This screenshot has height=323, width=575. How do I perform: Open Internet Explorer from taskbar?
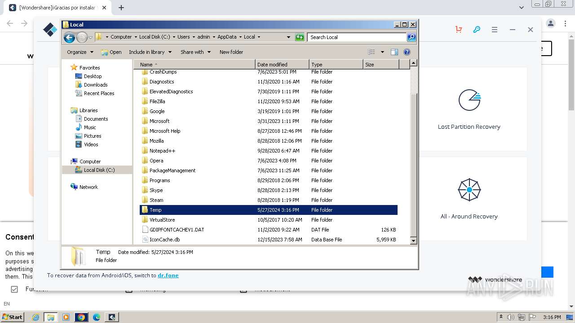pyautogui.click(x=35, y=317)
